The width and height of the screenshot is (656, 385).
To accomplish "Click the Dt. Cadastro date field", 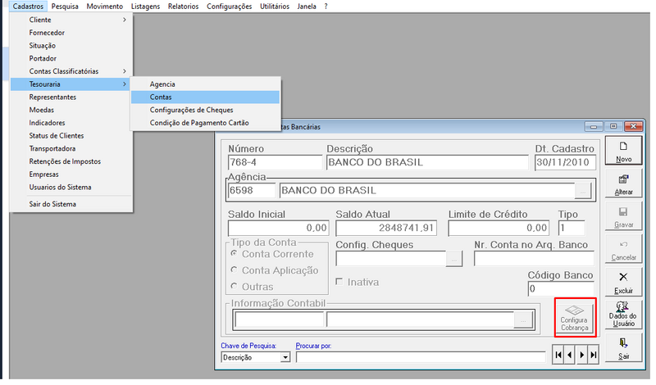I will [565, 163].
